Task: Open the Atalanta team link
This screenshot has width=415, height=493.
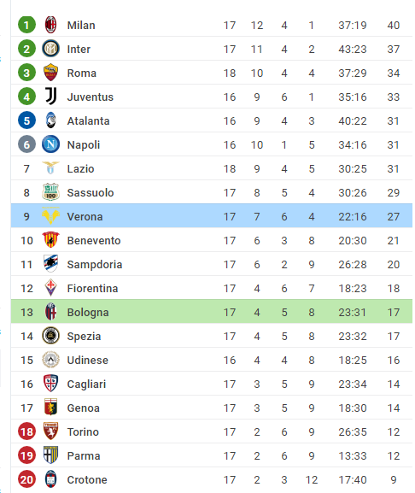Action: 88,120
